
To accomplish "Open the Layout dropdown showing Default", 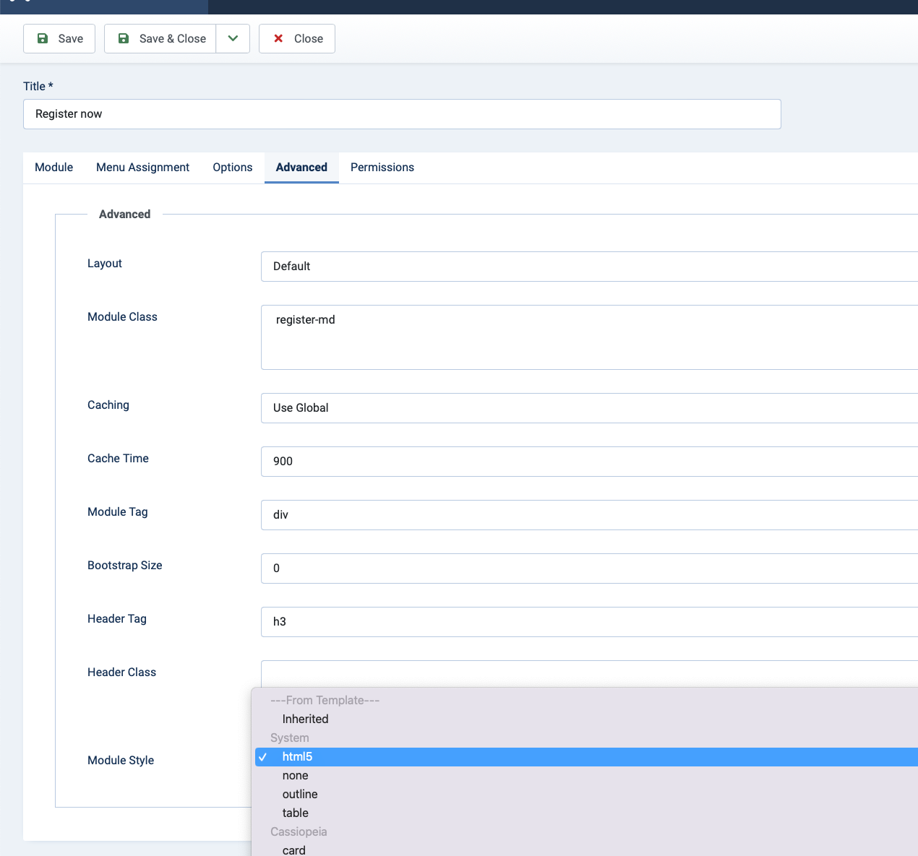I will point(588,267).
